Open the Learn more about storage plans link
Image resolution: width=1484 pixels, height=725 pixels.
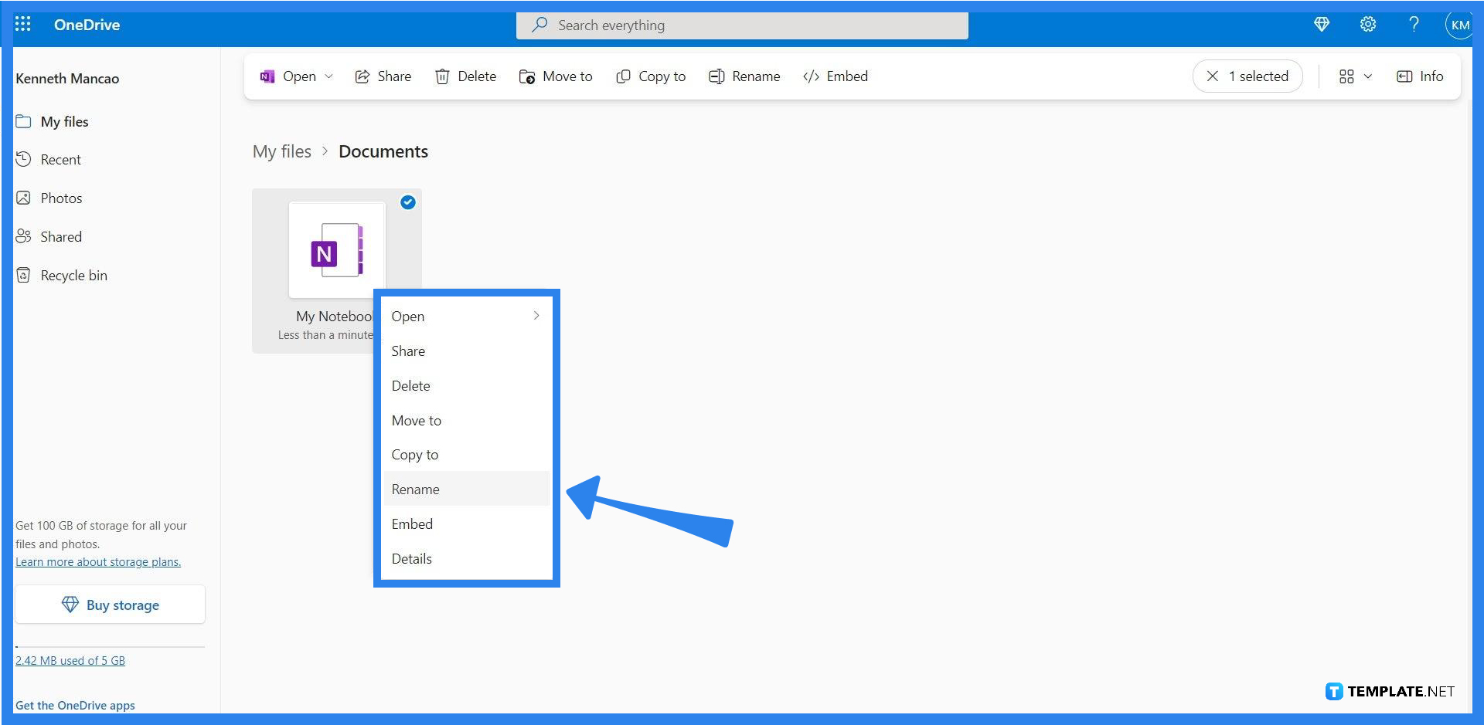coord(98,561)
